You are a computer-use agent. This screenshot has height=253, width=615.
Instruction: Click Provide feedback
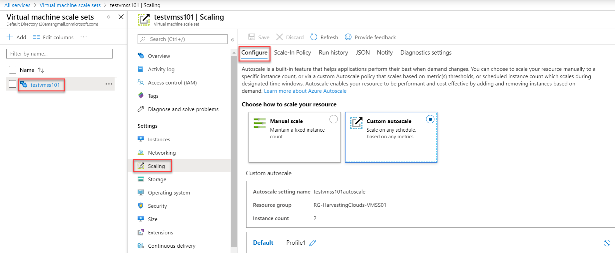point(370,37)
